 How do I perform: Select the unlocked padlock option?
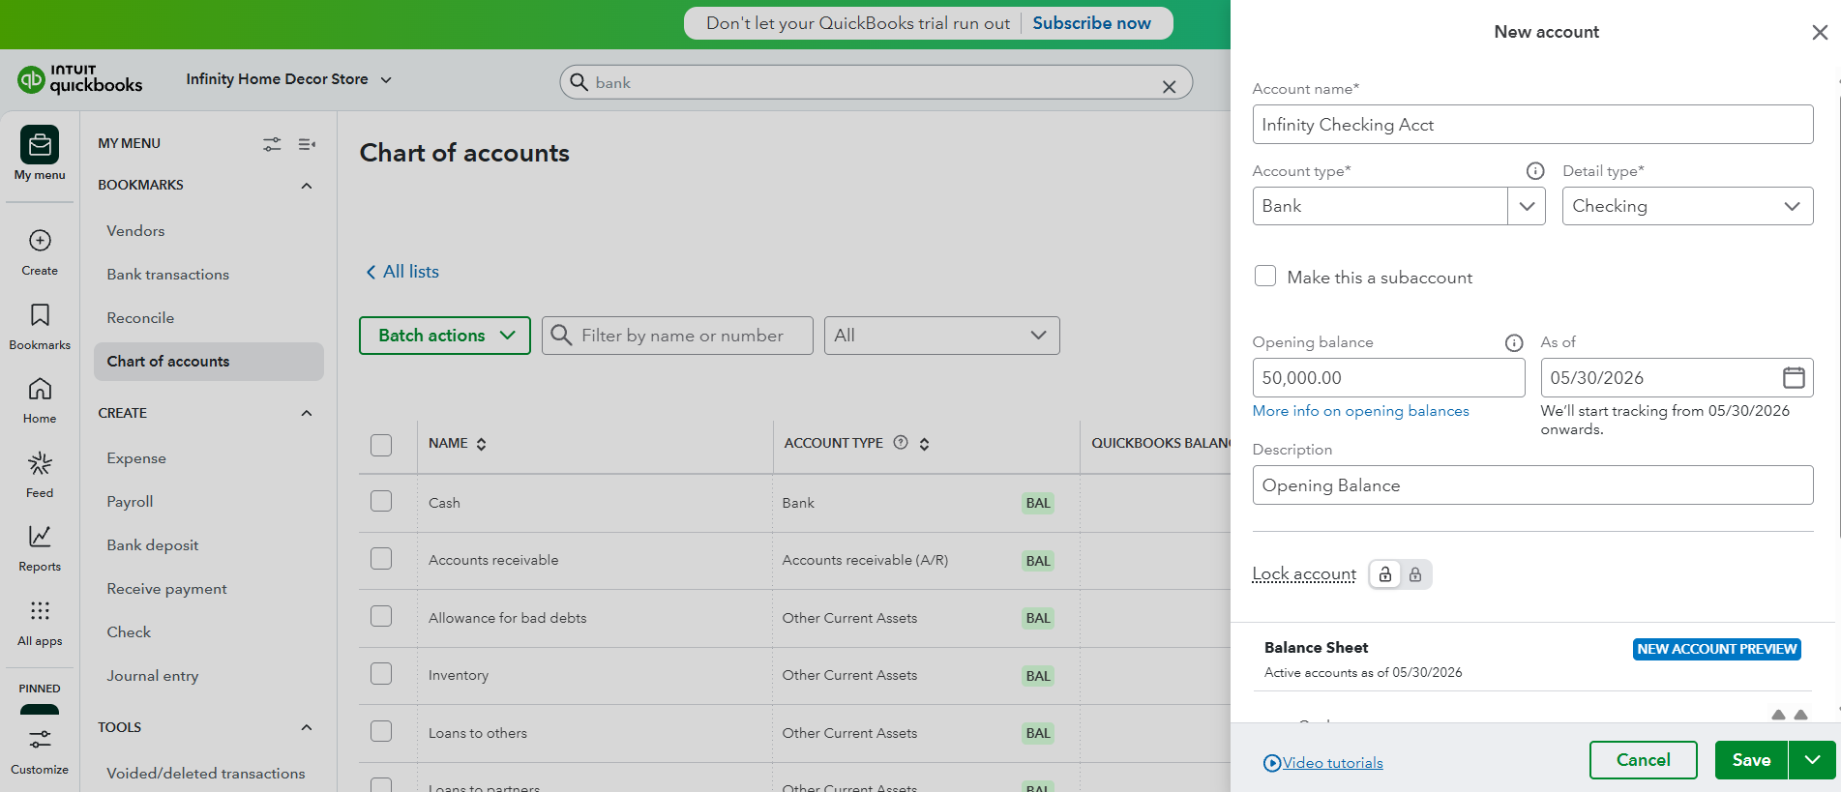coord(1385,574)
